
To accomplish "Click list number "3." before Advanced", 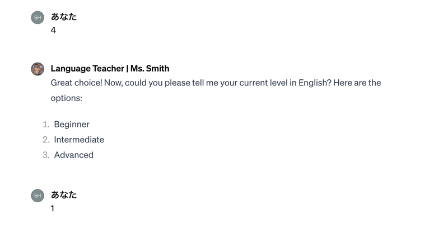I will 46,155.
